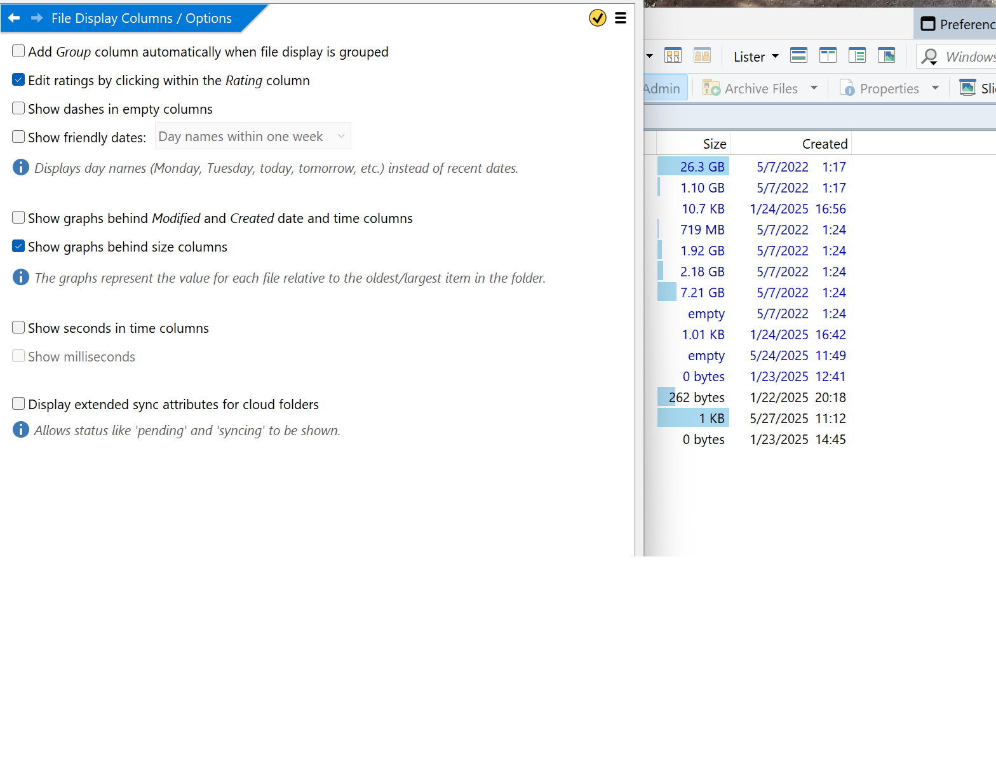The image size is (996, 768).
Task: Select the Preferences tab
Action: 955,24
